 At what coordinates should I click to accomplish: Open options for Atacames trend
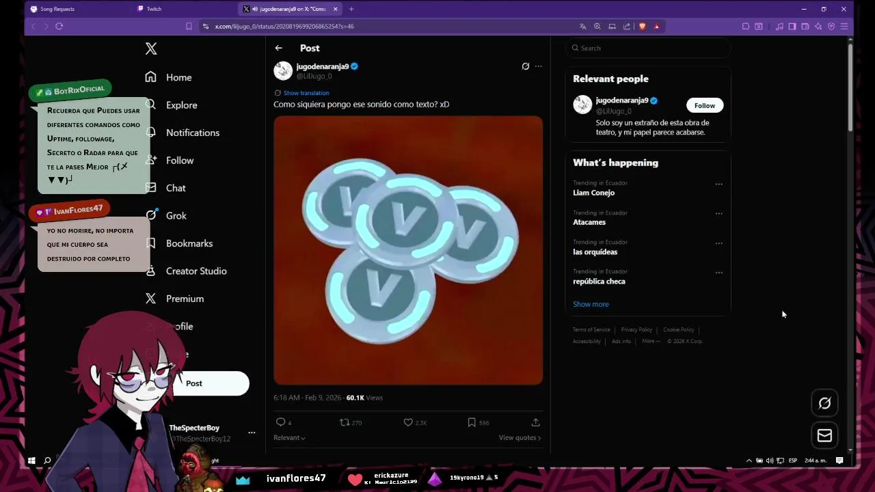pos(718,213)
